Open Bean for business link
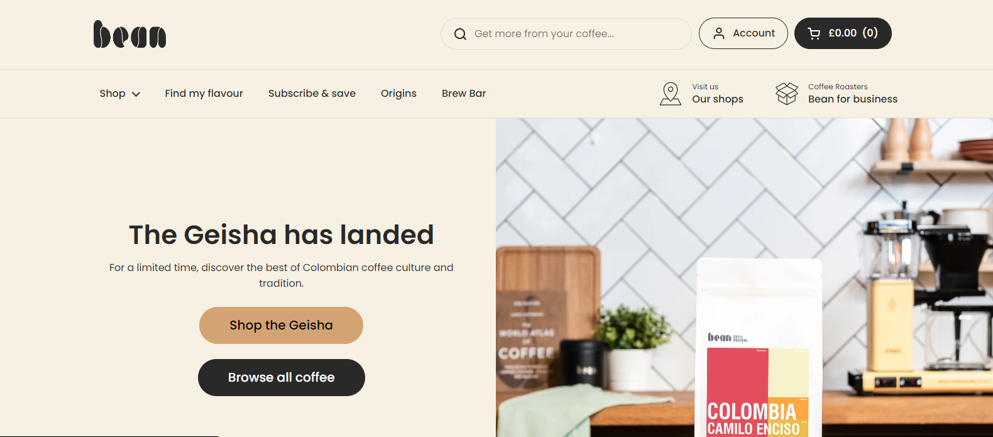993x437 pixels. click(x=853, y=99)
